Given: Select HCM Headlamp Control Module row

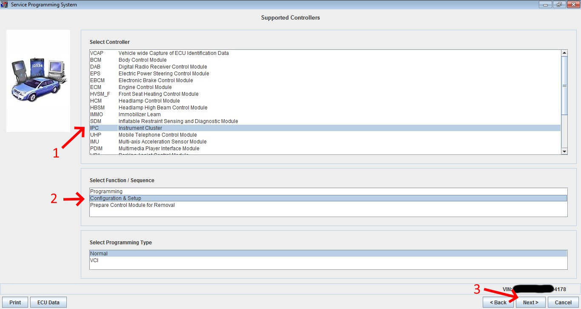Looking at the screenshot, I should point(325,101).
